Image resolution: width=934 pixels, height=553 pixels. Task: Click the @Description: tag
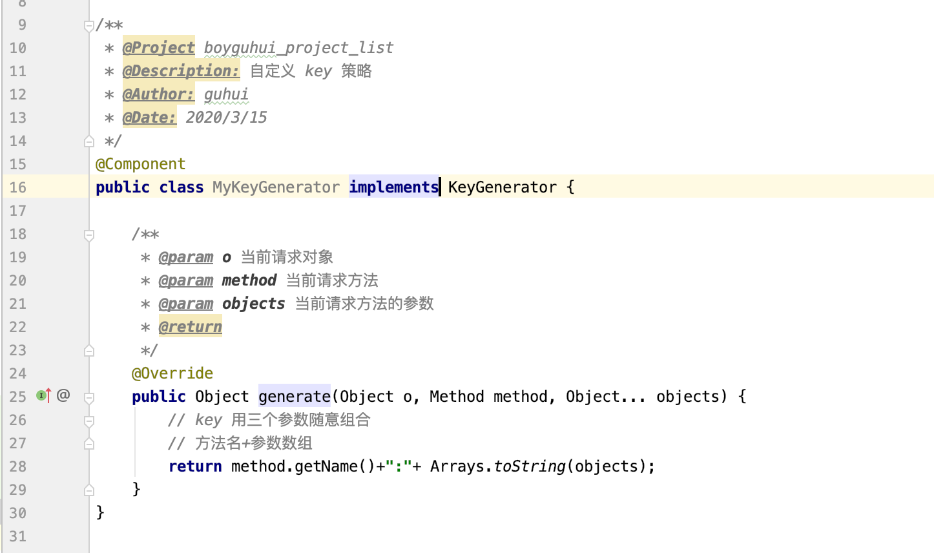click(x=182, y=71)
